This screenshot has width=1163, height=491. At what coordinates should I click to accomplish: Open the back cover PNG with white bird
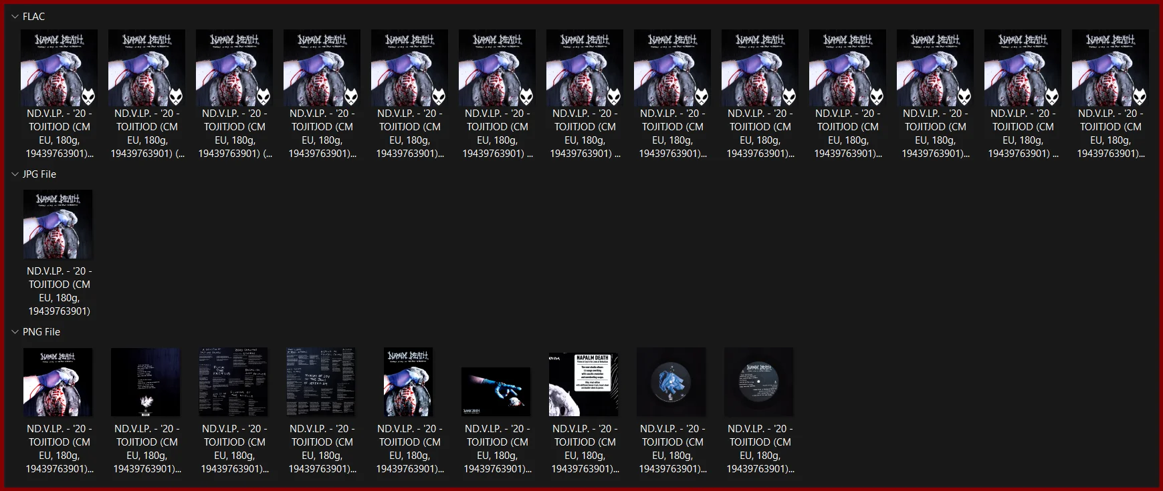coord(146,382)
